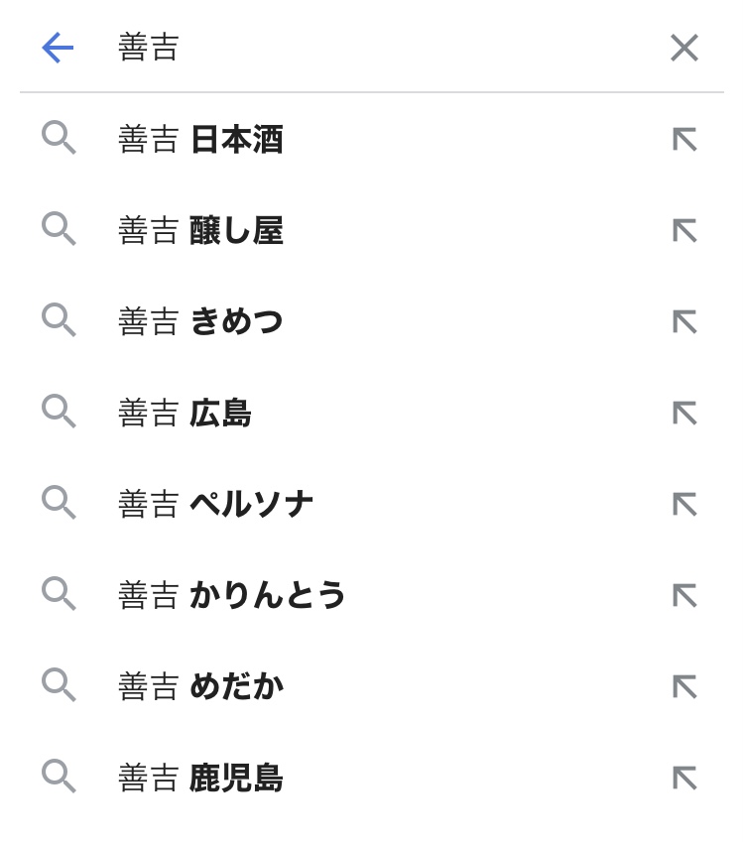Tap the blue back arrow
This screenshot has height=842, width=744.
[x=58, y=48]
